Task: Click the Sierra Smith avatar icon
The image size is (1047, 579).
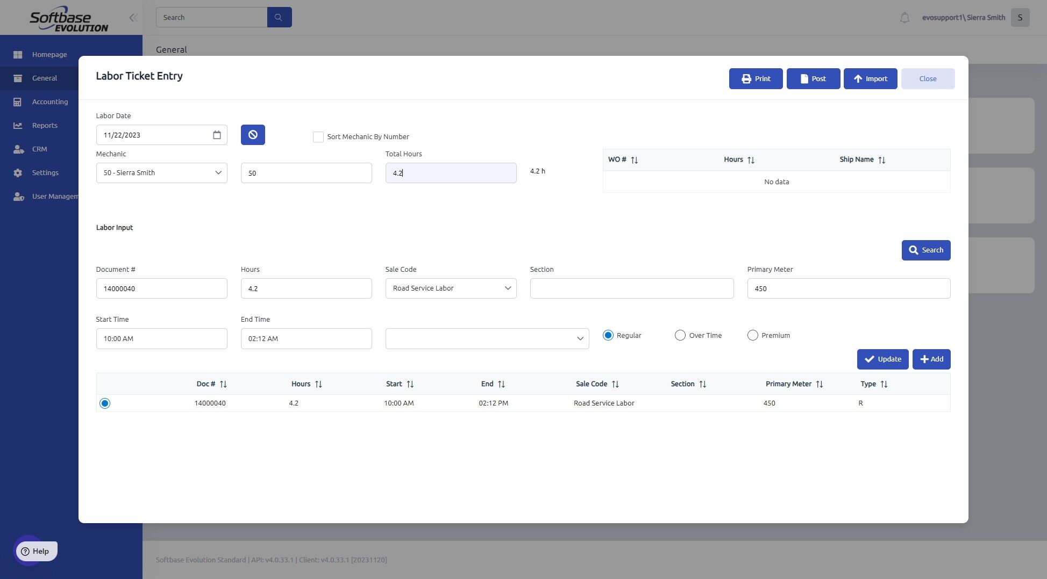Action: 1020,17
